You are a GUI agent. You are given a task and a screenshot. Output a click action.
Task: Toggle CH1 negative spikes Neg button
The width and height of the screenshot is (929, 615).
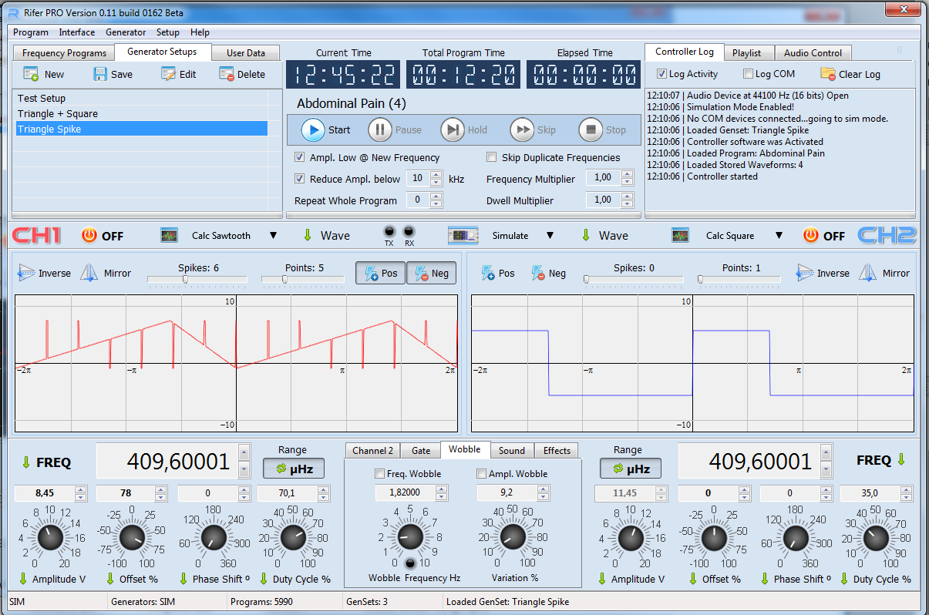pyautogui.click(x=431, y=273)
